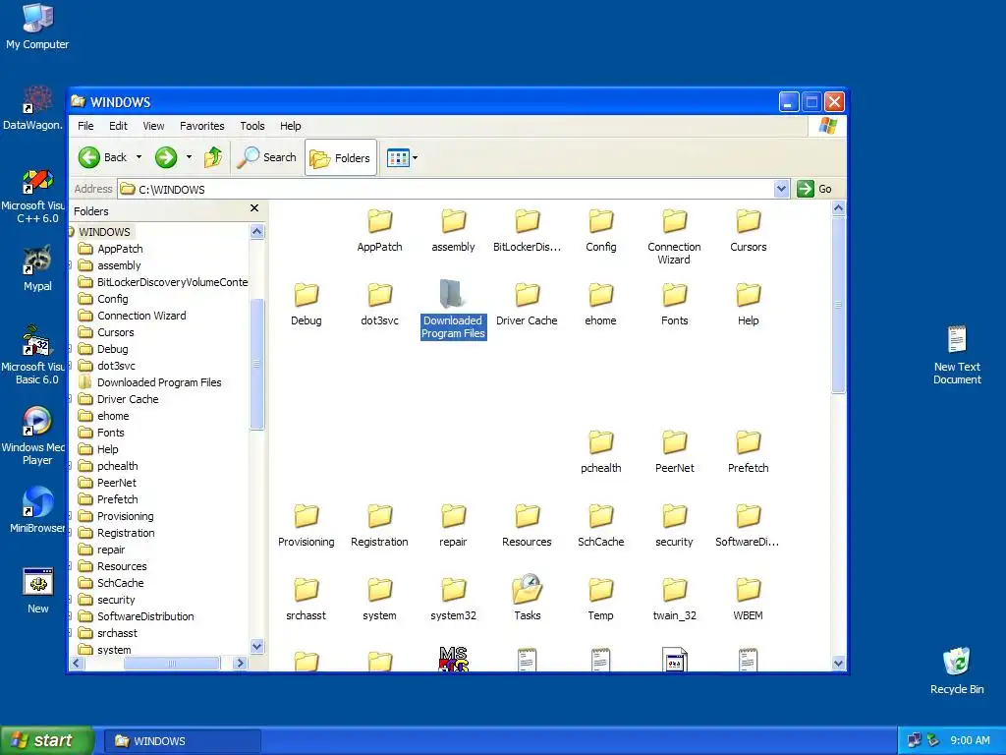Select the dot3svc folder icon in file view
1006x755 pixels.
click(380, 295)
